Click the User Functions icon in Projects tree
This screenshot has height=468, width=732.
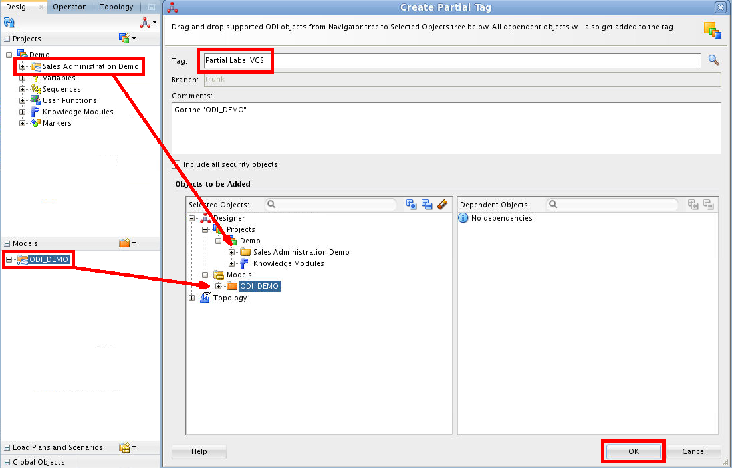coord(36,100)
